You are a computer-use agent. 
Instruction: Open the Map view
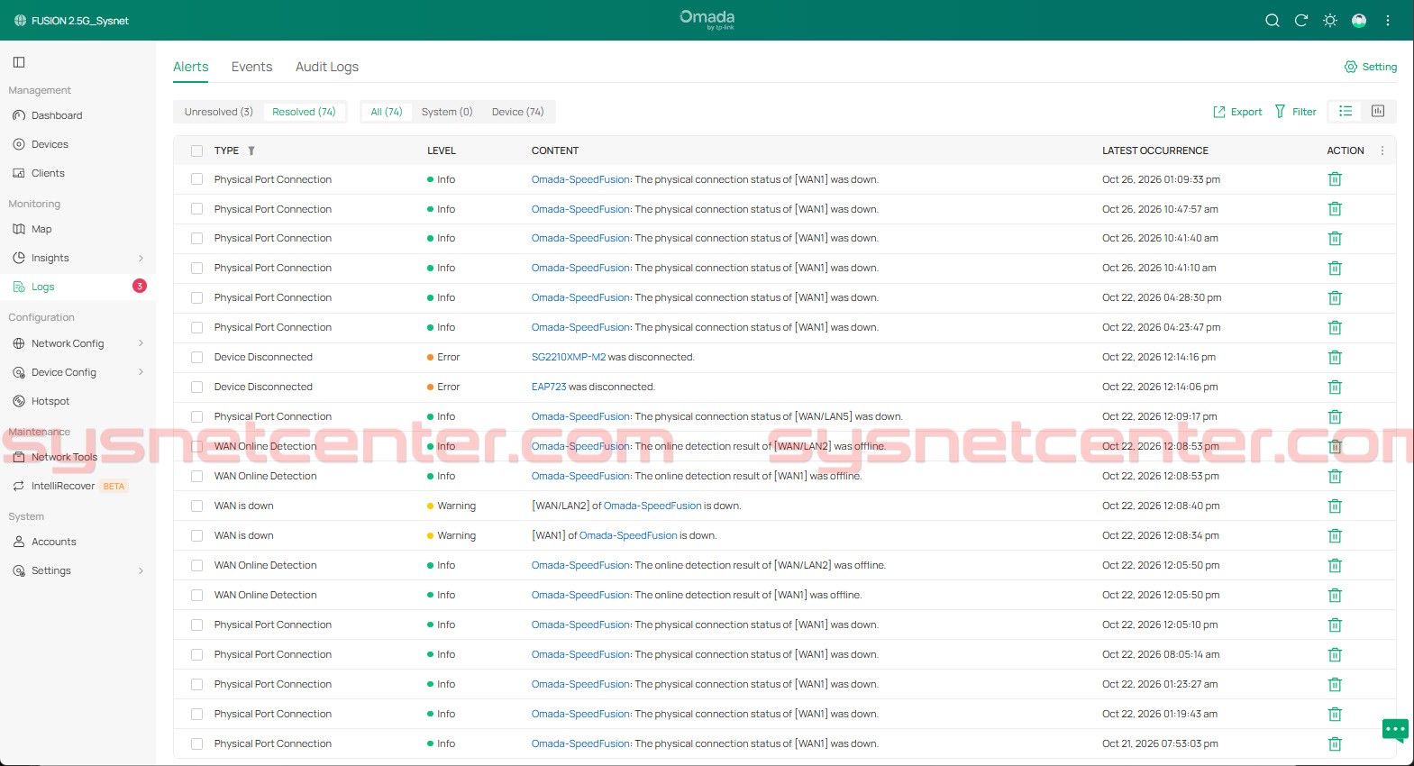click(x=41, y=229)
